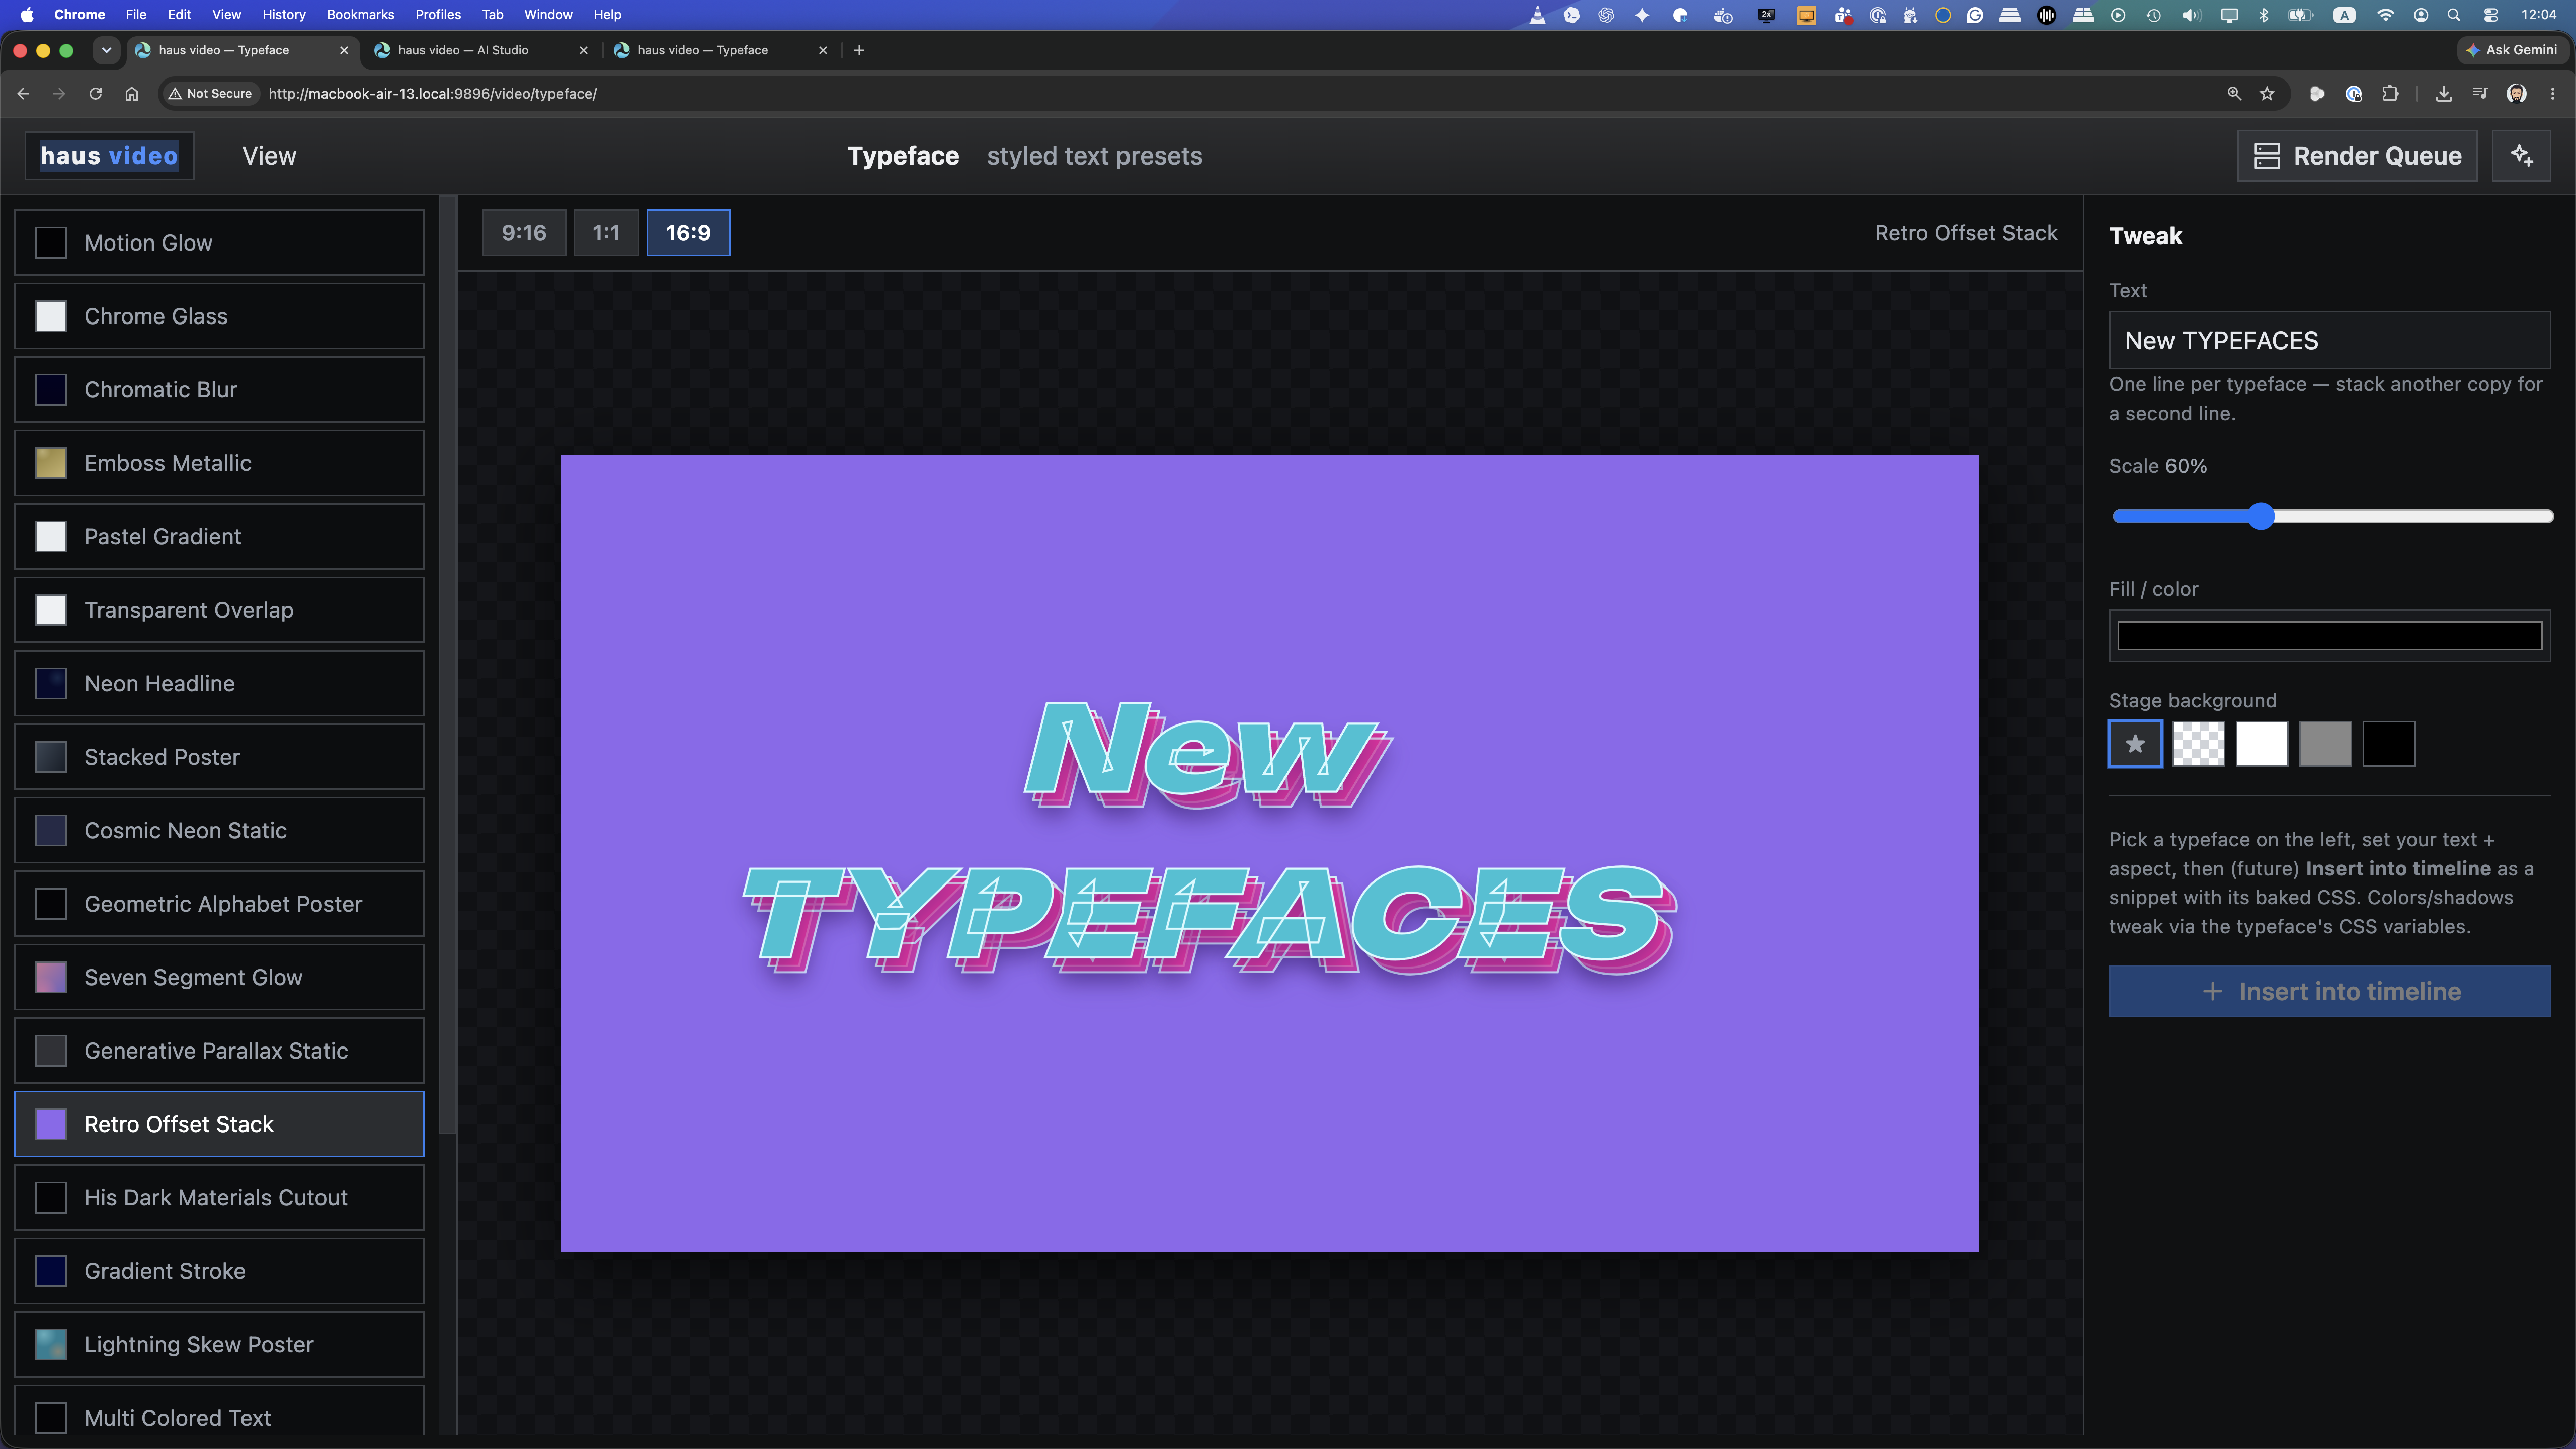Reload the current page

[x=95, y=94]
